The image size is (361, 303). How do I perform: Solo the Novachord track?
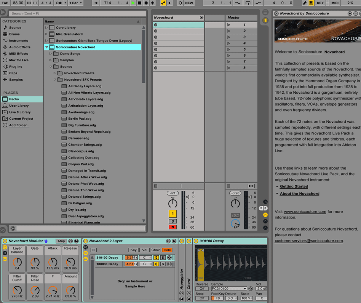coord(173,221)
